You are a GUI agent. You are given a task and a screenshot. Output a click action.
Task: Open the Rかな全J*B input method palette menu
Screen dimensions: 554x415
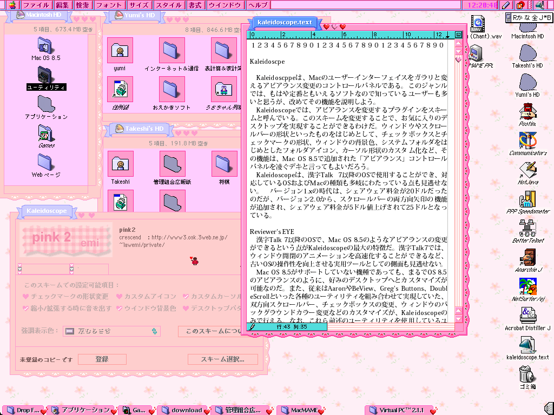pos(529,17)
